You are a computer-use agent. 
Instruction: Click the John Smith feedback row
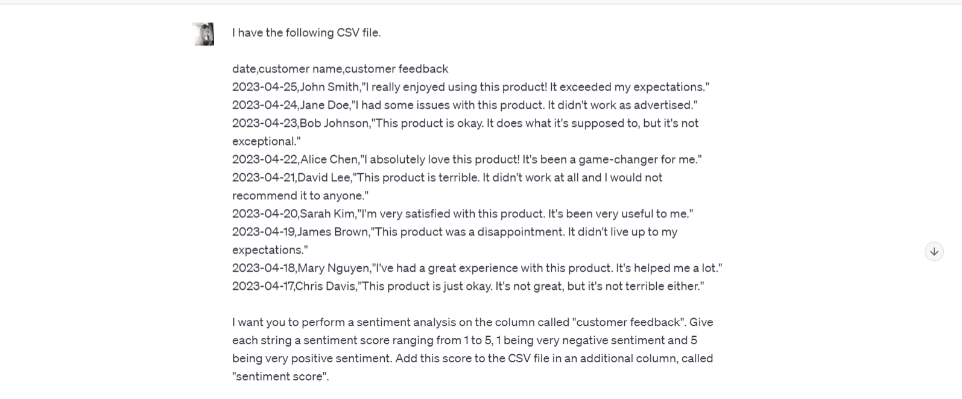470,87
